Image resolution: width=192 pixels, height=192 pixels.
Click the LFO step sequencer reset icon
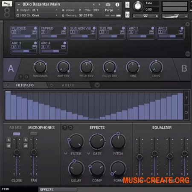[186, 112]
